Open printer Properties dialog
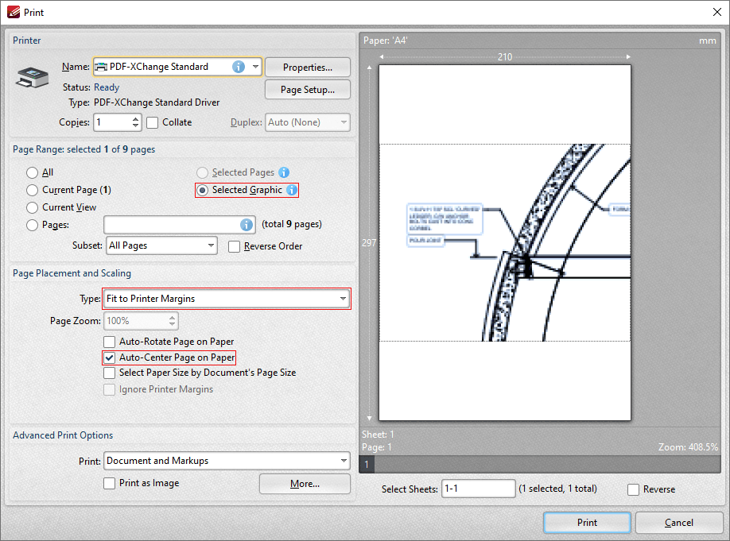The width and height of the screenshot is (730, 541). (x=308, y=68)
